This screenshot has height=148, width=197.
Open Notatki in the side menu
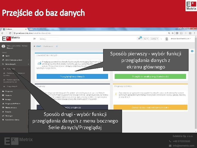coord(8,112)
